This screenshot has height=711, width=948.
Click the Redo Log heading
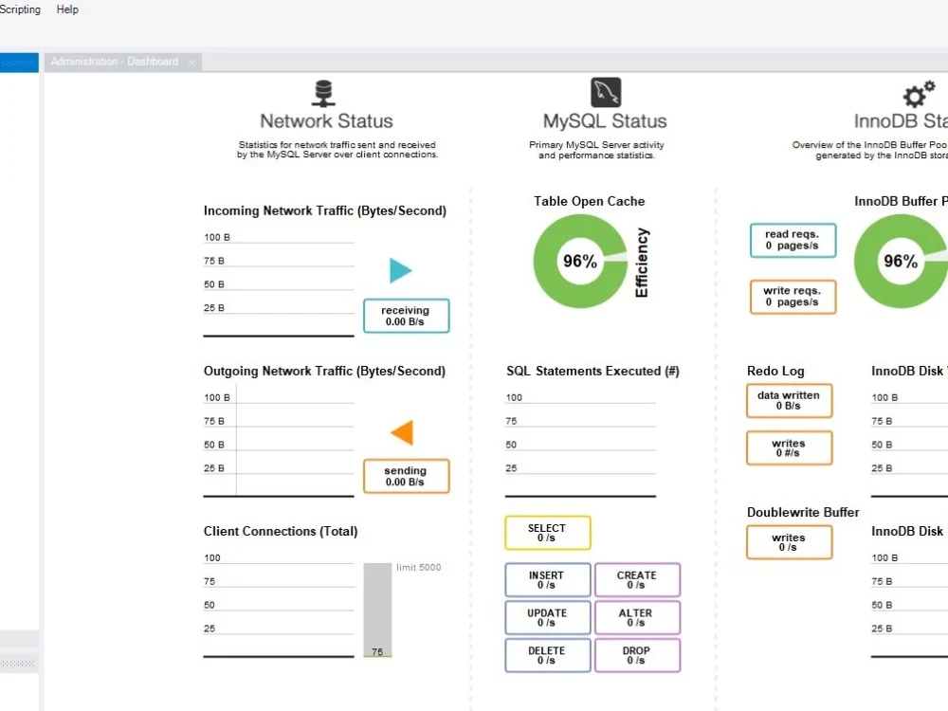tap(775, 372)
